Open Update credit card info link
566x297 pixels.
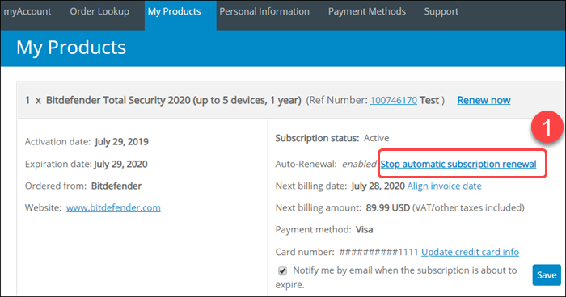pos(470,252)
